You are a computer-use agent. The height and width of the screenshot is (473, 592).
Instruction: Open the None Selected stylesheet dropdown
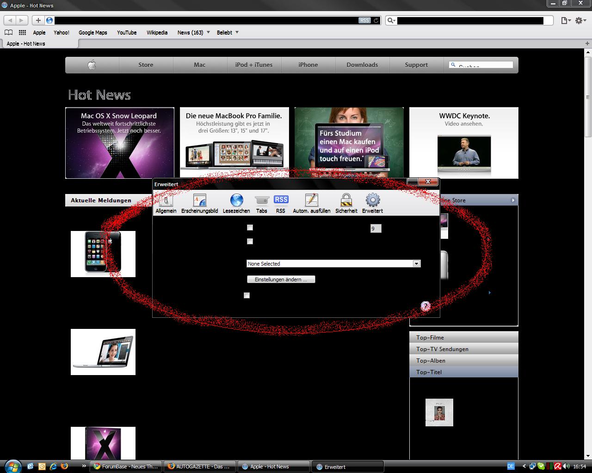(333, 264)
